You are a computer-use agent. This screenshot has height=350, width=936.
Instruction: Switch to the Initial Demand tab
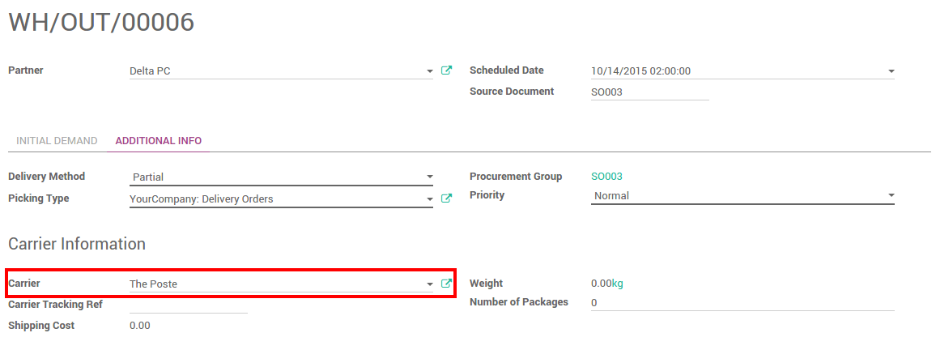click(57, 141)
